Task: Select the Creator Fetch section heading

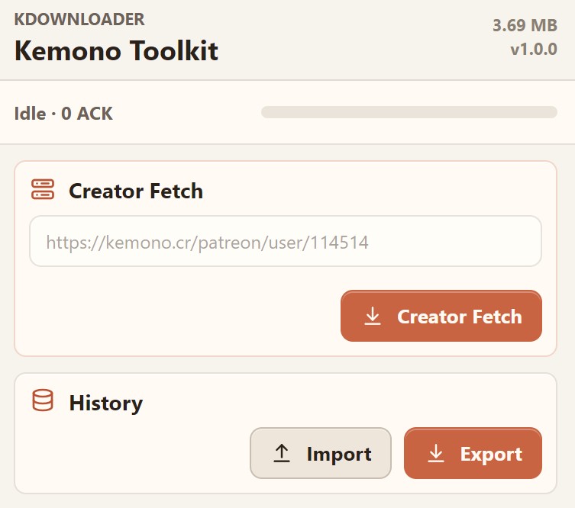Action: pyautogui.click(x=136, y=191)
